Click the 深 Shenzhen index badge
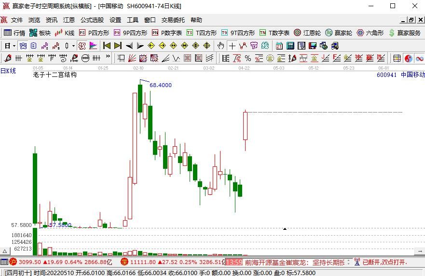The image size is (425, 276). [x=124, y=262]
